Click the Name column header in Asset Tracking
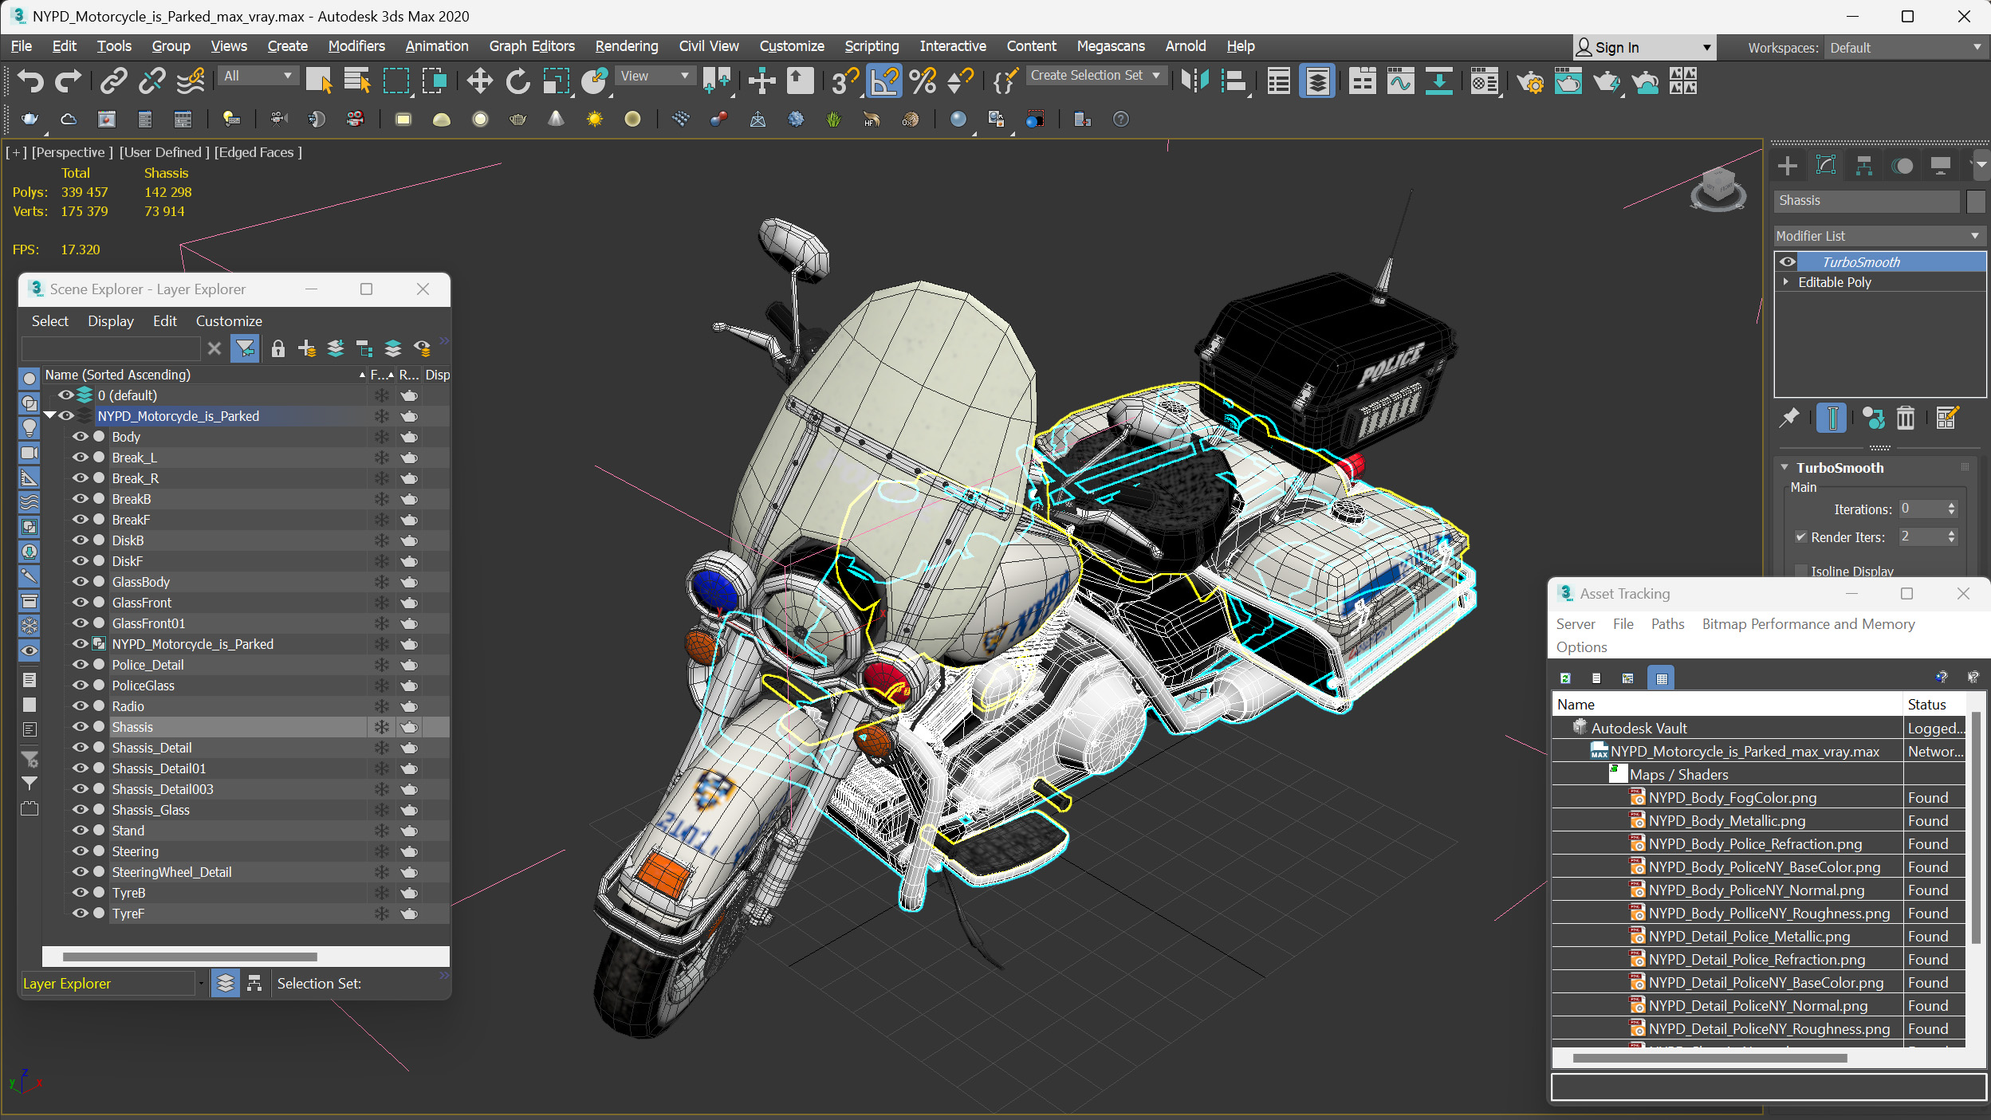 (1727, 704)
